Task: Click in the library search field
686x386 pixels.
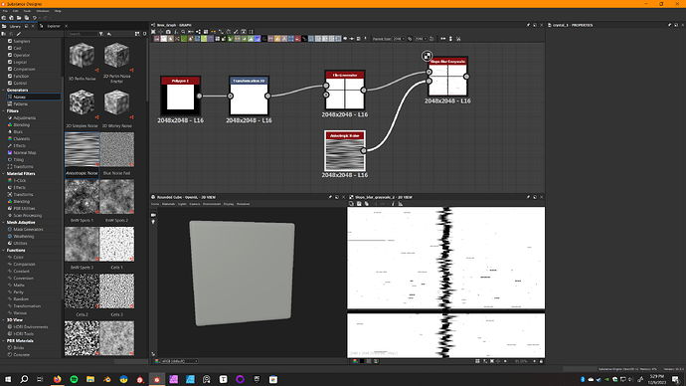Action: tap(83, 34)
